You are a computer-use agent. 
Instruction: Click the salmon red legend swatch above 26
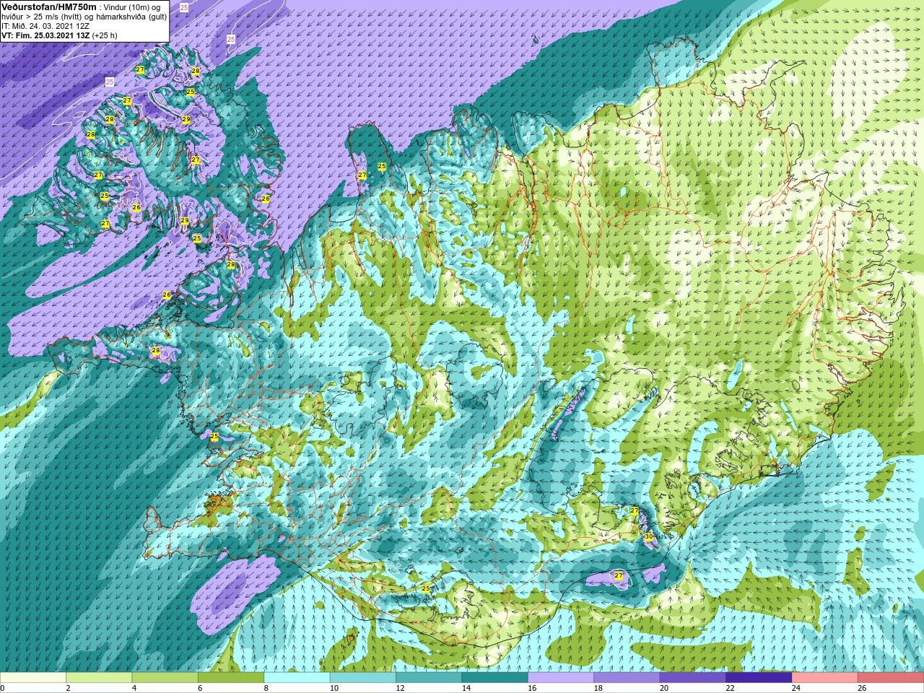[x=891, y=677]
